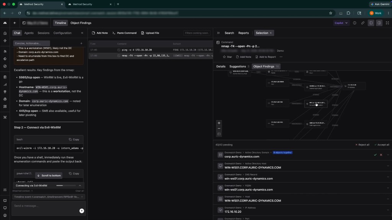Click Upload File button

tap(150, 33)
